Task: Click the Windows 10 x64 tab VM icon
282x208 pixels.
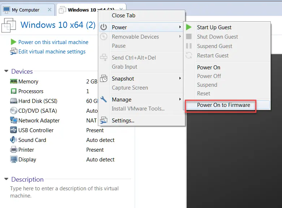Action: (x=62, y=10)
